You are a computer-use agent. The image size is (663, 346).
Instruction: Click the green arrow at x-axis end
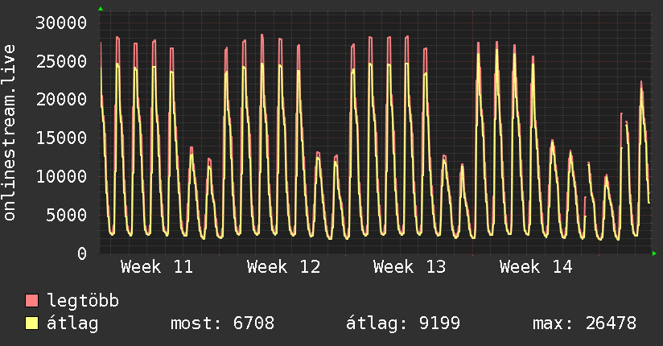(x=655, y=253)
